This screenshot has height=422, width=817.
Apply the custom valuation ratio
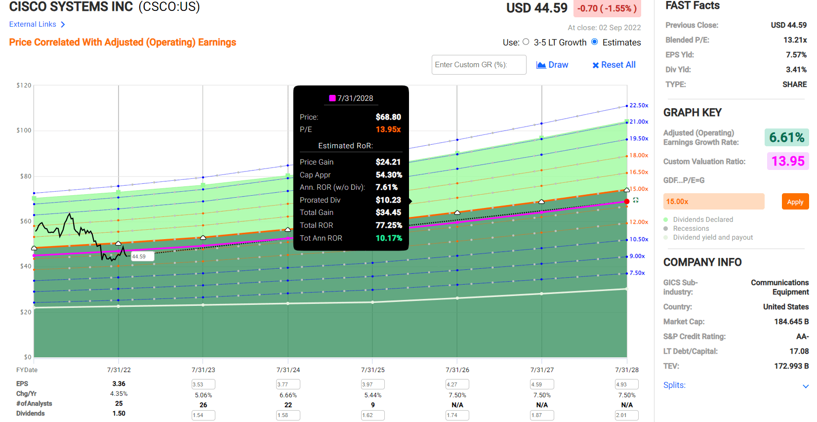pos(795,202)
